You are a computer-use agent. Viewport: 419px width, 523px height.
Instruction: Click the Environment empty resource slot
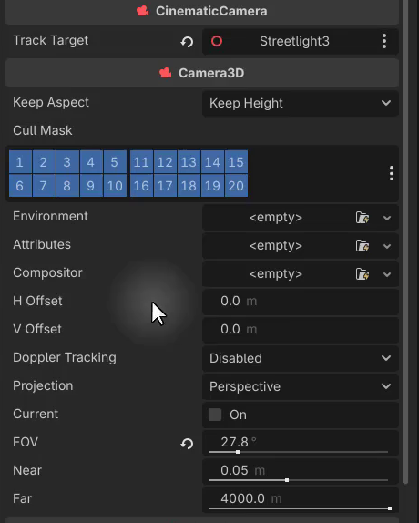[276, 218]
